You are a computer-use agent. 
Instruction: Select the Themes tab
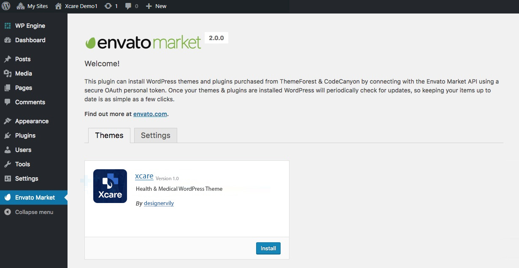[109, 135]
